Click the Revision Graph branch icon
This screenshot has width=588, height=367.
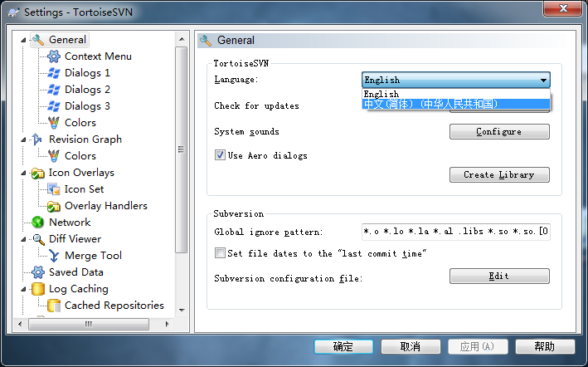click(37, 139)
